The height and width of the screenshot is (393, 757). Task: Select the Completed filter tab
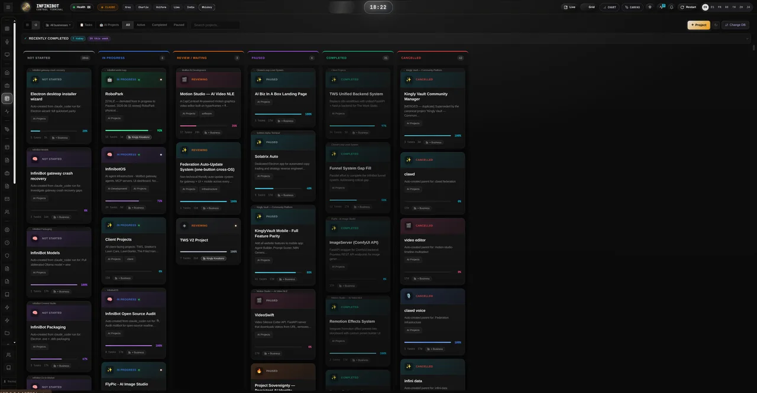159,25
